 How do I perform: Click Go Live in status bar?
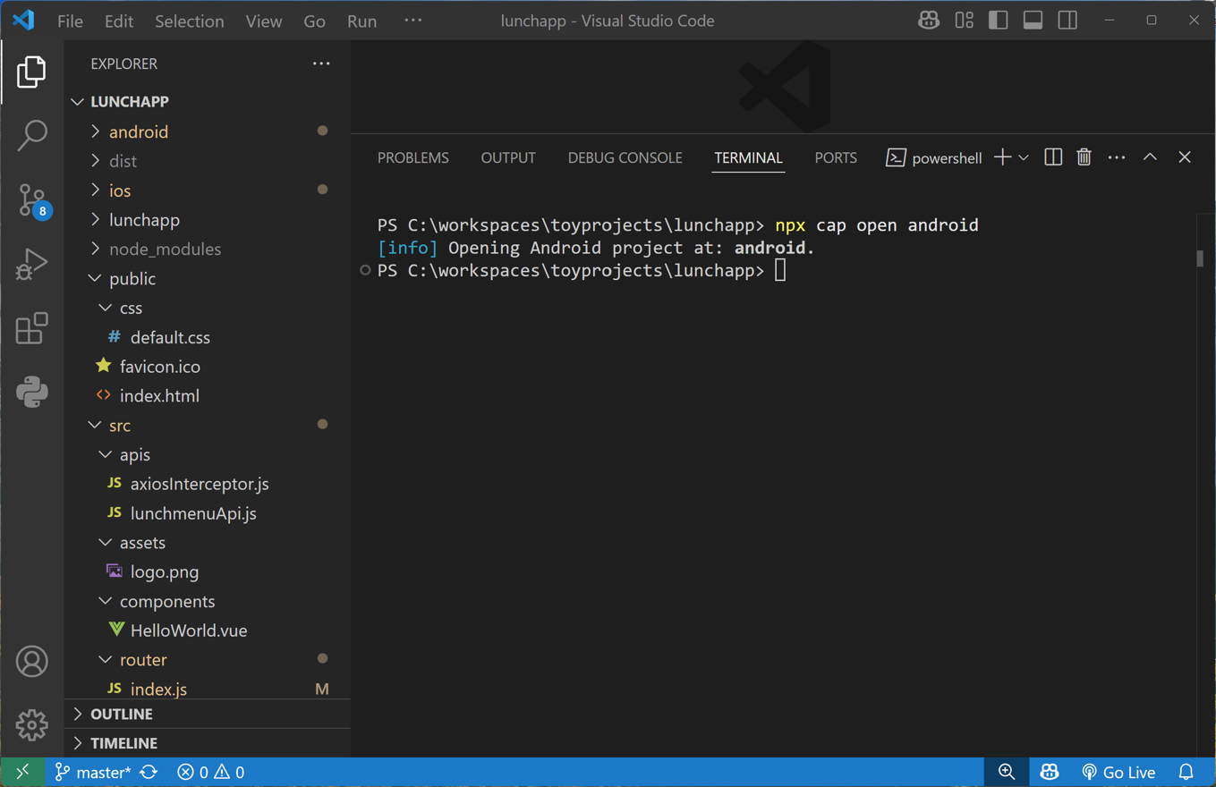click(x=1118, y=772)
